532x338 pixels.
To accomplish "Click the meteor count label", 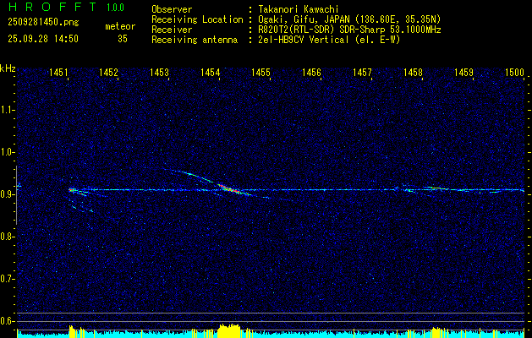I will point(120,26).
